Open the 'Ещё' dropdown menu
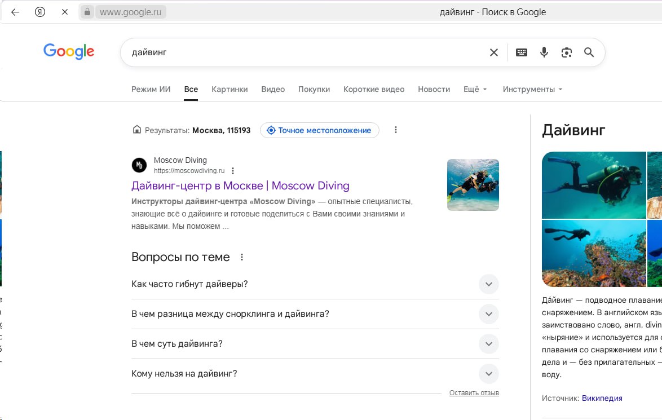Viewport: 662px width, 420px height. coord(475,89)
